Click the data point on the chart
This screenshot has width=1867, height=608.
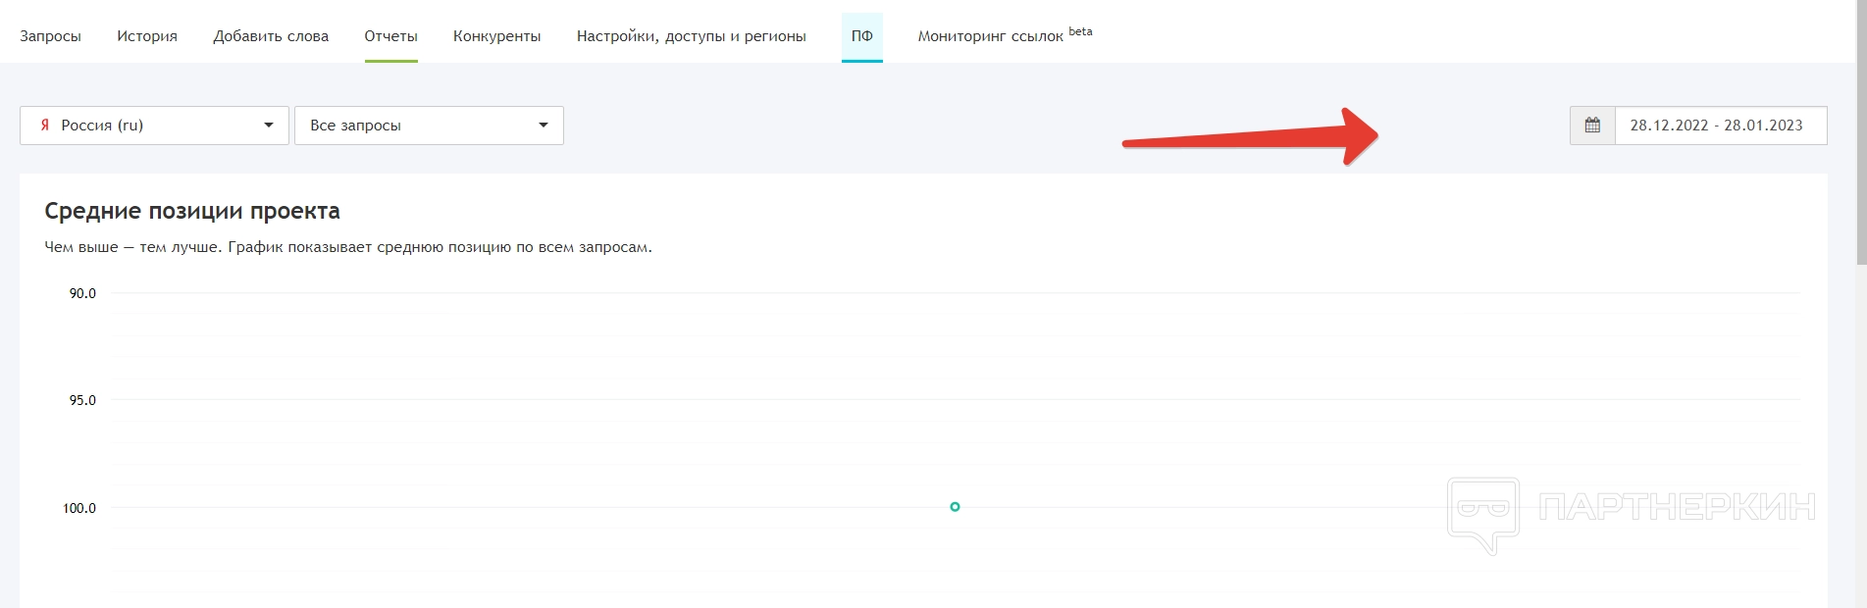(x=955, y=507)
